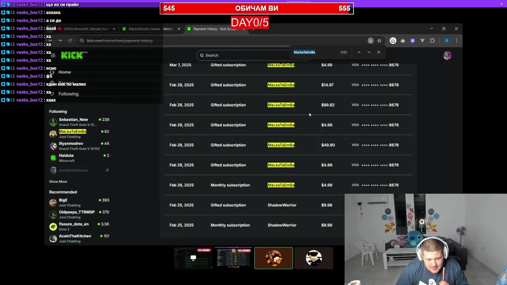Image resolution: width=507 pixels, height=285 pixels.
Task: Click Sebastian_New avatar icon
Action: 53,122
